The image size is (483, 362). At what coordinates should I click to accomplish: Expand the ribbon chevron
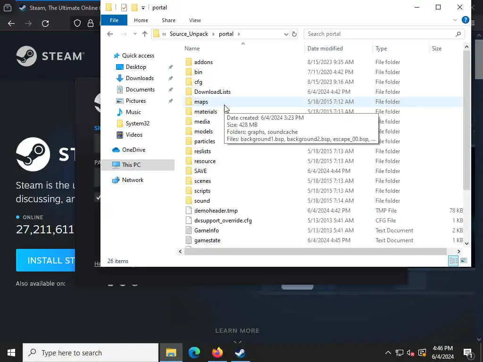pos(455,20)
